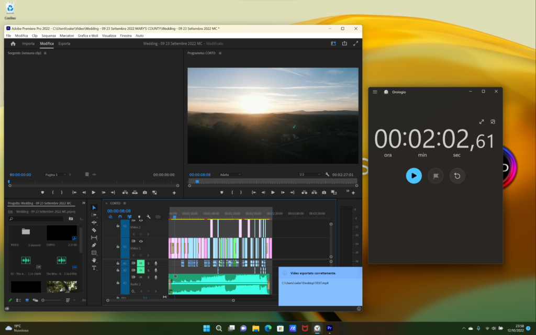536x335 pixels.
Task: Click lap flag in Orologio window
Action: click(x=435, y=176)
